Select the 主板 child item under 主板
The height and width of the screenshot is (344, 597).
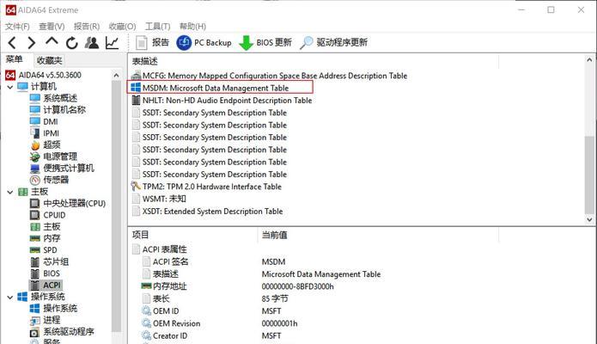click(x=46, y=226)
